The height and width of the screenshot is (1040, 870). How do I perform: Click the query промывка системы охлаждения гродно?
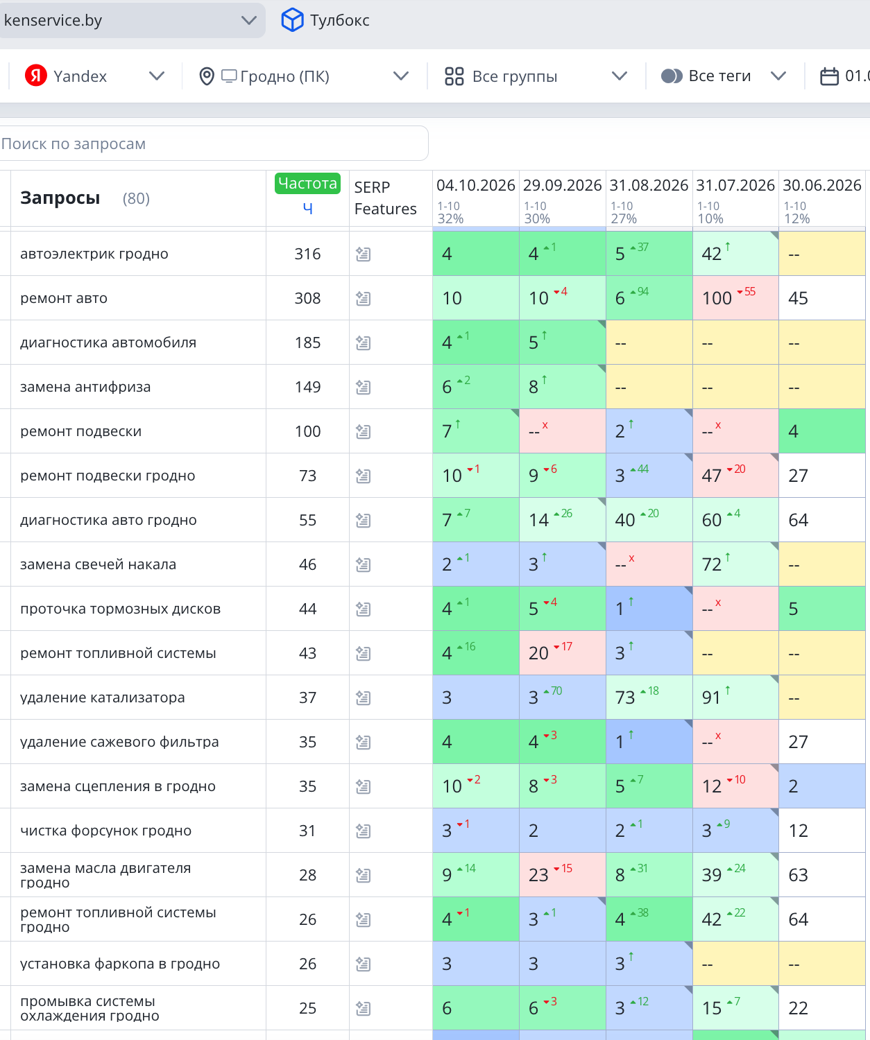tap(90, 1008)
